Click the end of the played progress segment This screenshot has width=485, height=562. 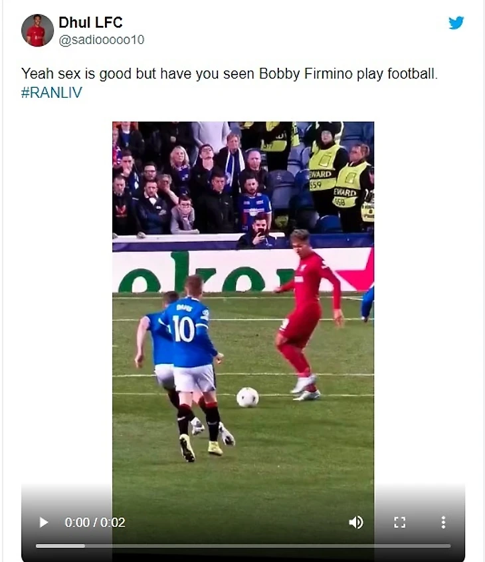pyautogui.click(x=84, y=546)
